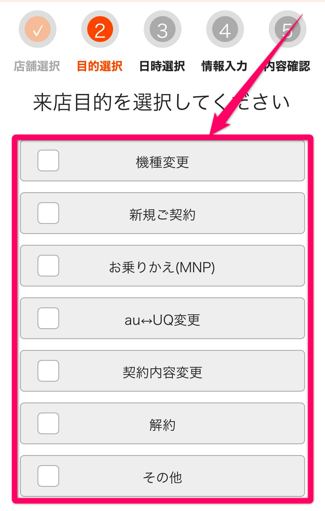Click the orange step 2 circle icon
The image size is (325, 511).
point(100,29)
